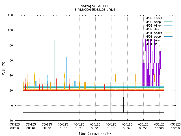Click the yellow spike peak at 60 volts
The height and width of the screenshot is (136, 181).
coord(35,60)
